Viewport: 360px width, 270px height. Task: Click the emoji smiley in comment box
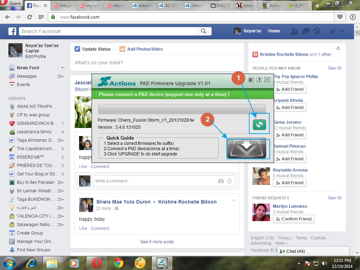[x=229, y=181]
